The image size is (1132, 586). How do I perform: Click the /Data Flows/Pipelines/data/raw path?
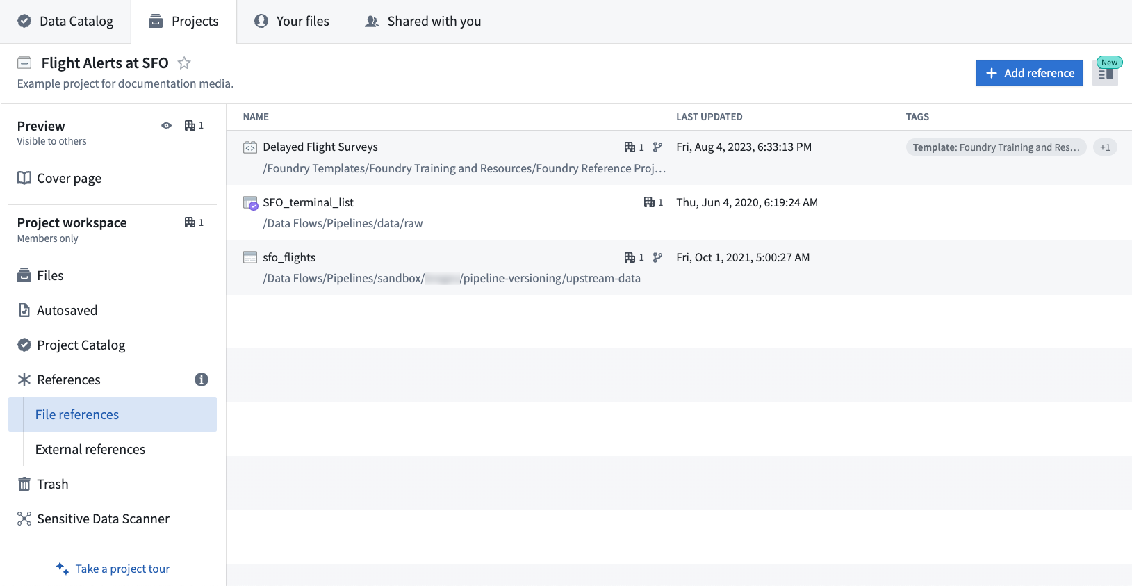[x=343, y=223]
